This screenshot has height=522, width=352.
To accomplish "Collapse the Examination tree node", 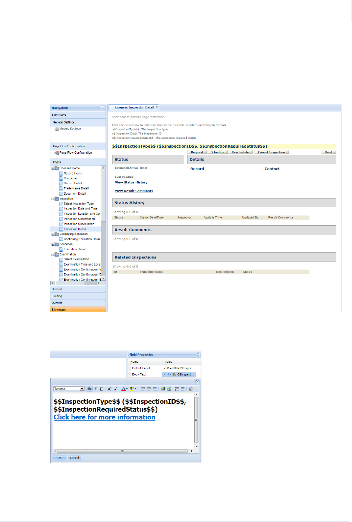I will (x=53, y=254).
